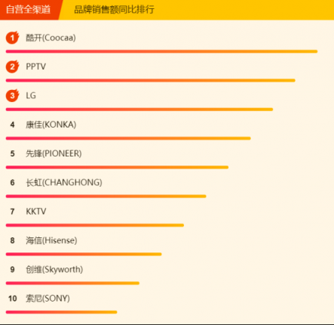The image size is (334, 325).
Task: Select the 自营全渠道 tab
Action: pyautogui.click(x=28, y=10)
